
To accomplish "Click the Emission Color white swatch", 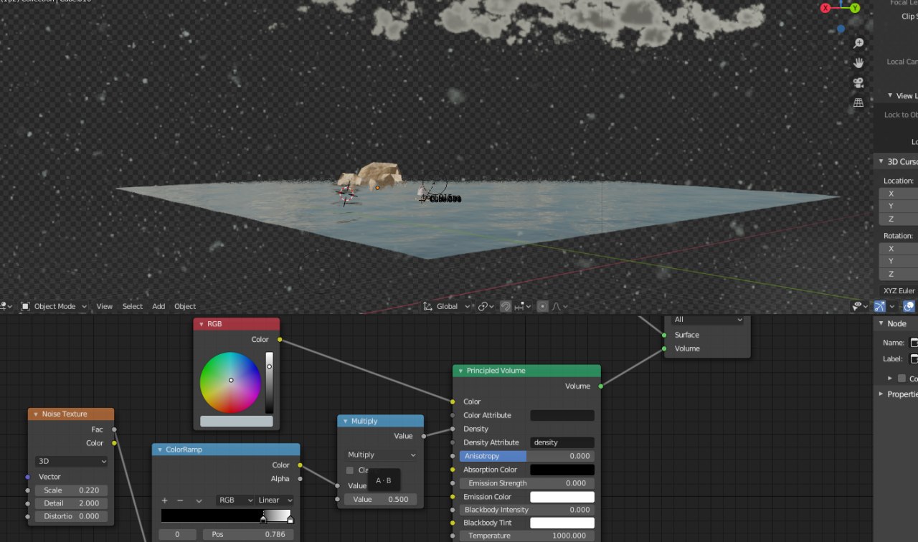I will click(562, 497).
